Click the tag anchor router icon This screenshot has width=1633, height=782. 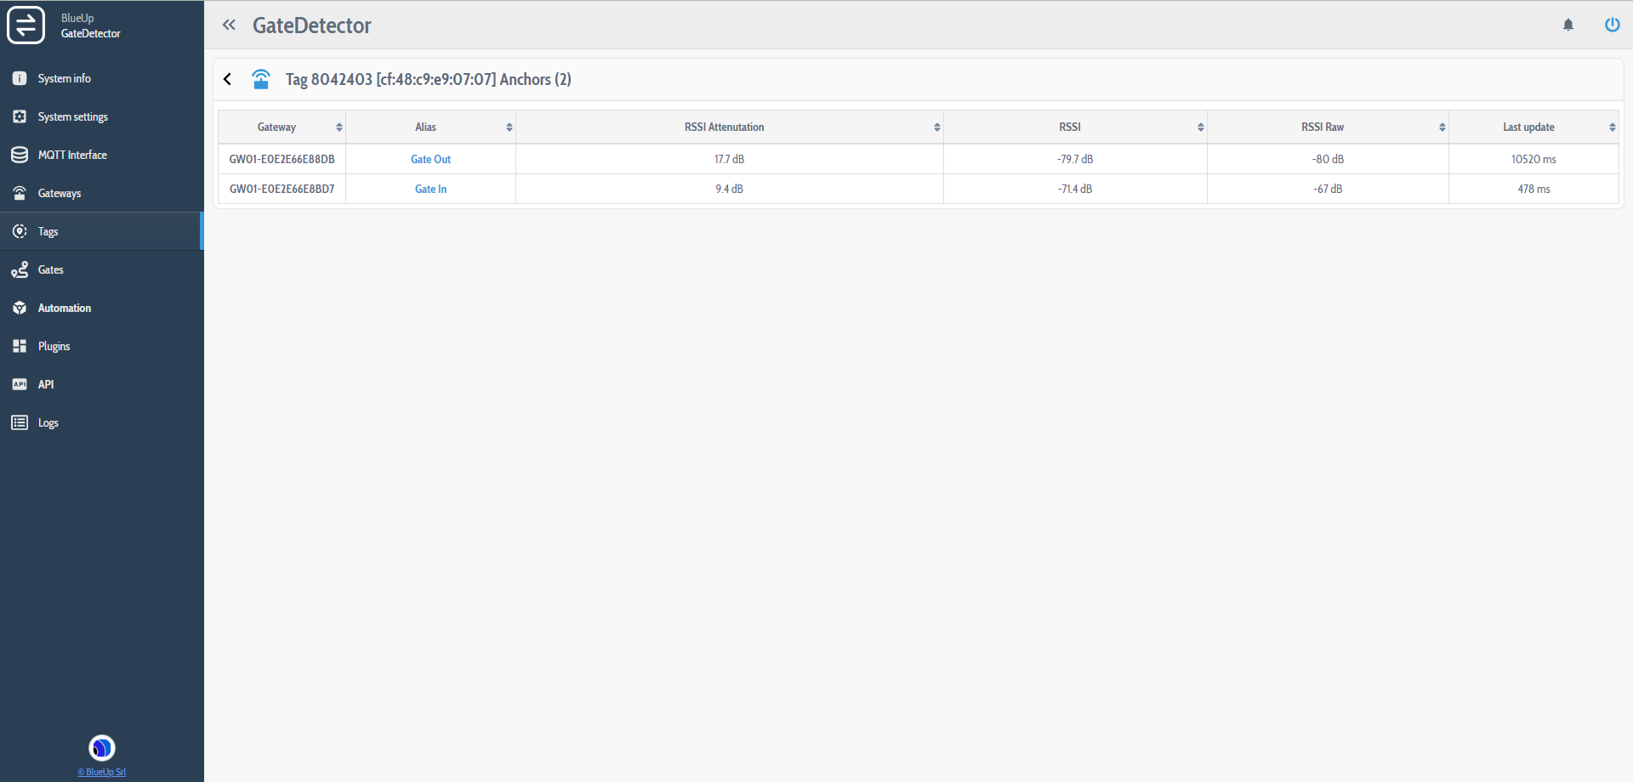(261, 79)
